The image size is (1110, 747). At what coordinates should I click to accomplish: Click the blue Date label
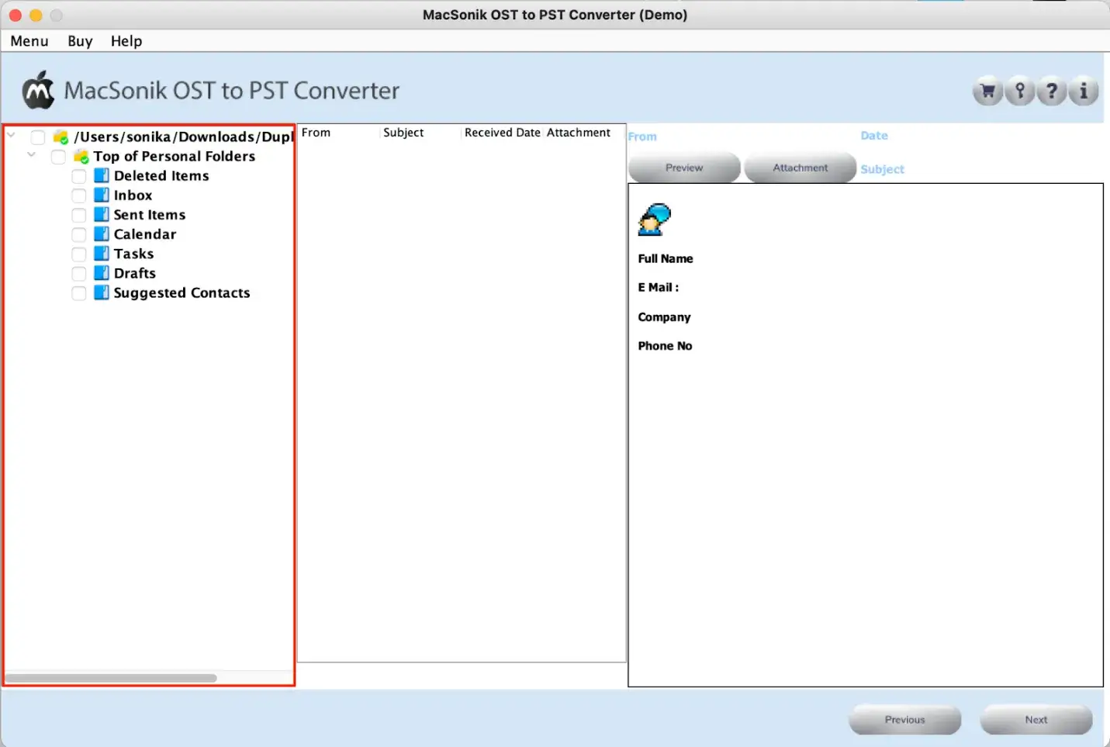pyautogui.click(x=874, y=136)
